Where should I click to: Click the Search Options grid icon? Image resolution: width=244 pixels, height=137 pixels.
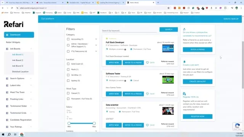tap(7, 78)
